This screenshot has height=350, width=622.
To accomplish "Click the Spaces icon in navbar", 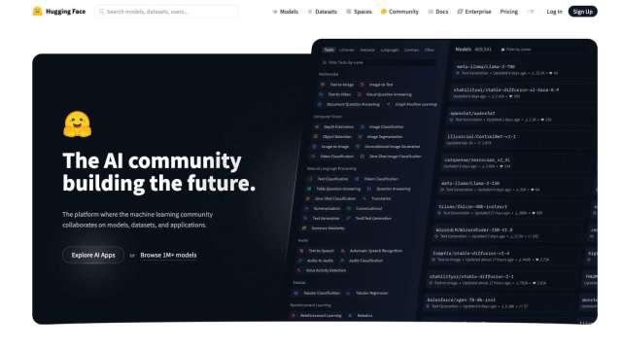I will coord(348,12).
